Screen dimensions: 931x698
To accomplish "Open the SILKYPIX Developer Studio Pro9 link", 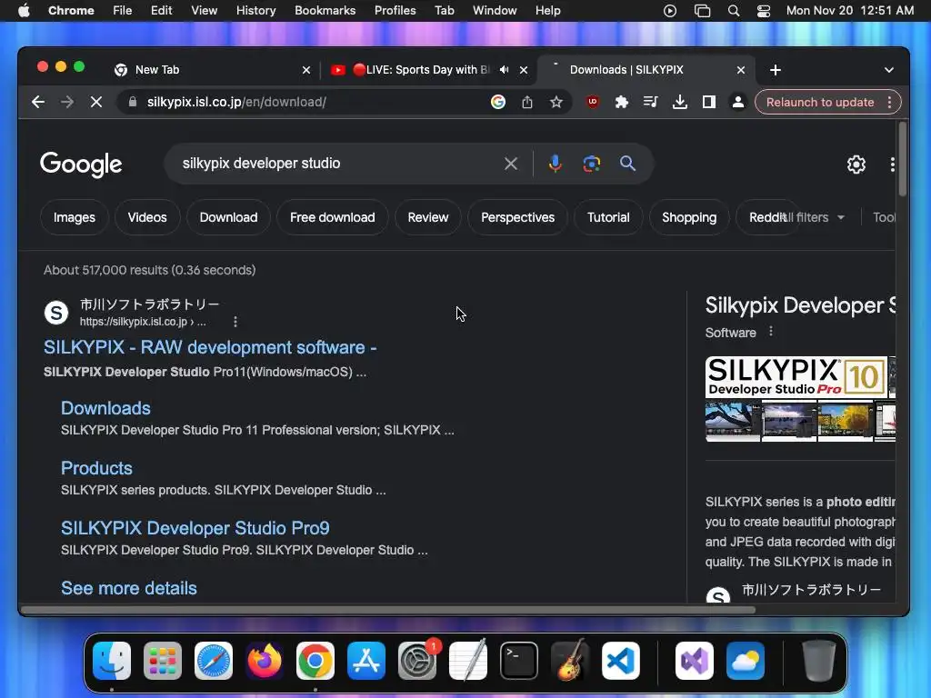I will (195, 528).
